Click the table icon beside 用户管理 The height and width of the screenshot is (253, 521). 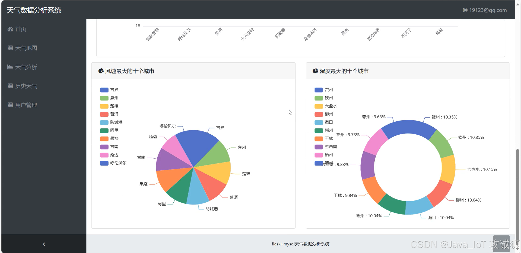click(x=10, y=105)
